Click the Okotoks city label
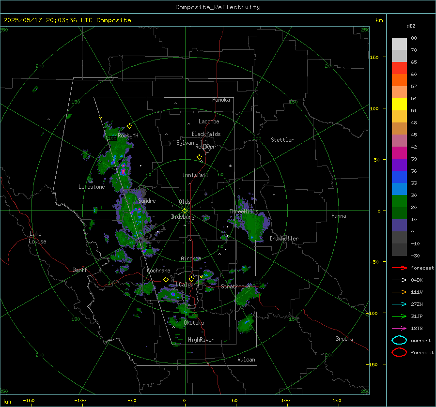 194,323
